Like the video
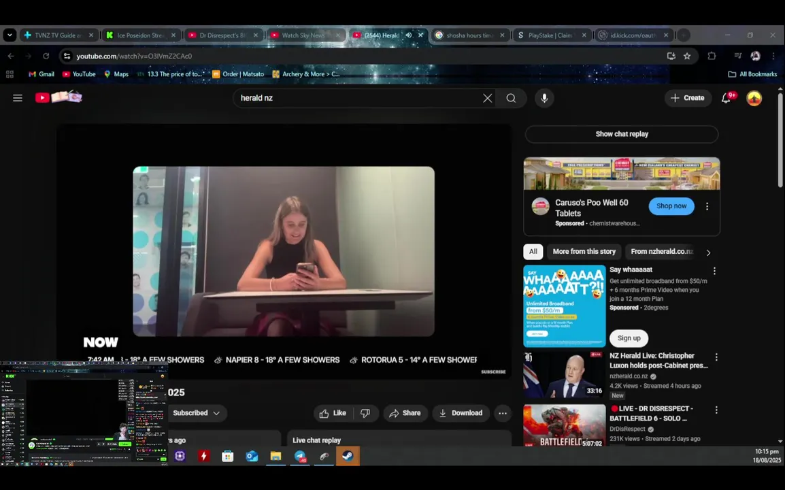The height and width of the screenshot is (490, 785). [333, 413]
